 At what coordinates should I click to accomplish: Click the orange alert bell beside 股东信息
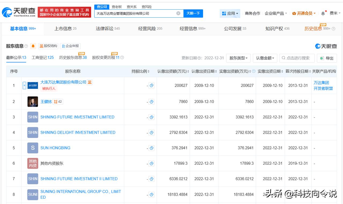[x=33, y=46]
